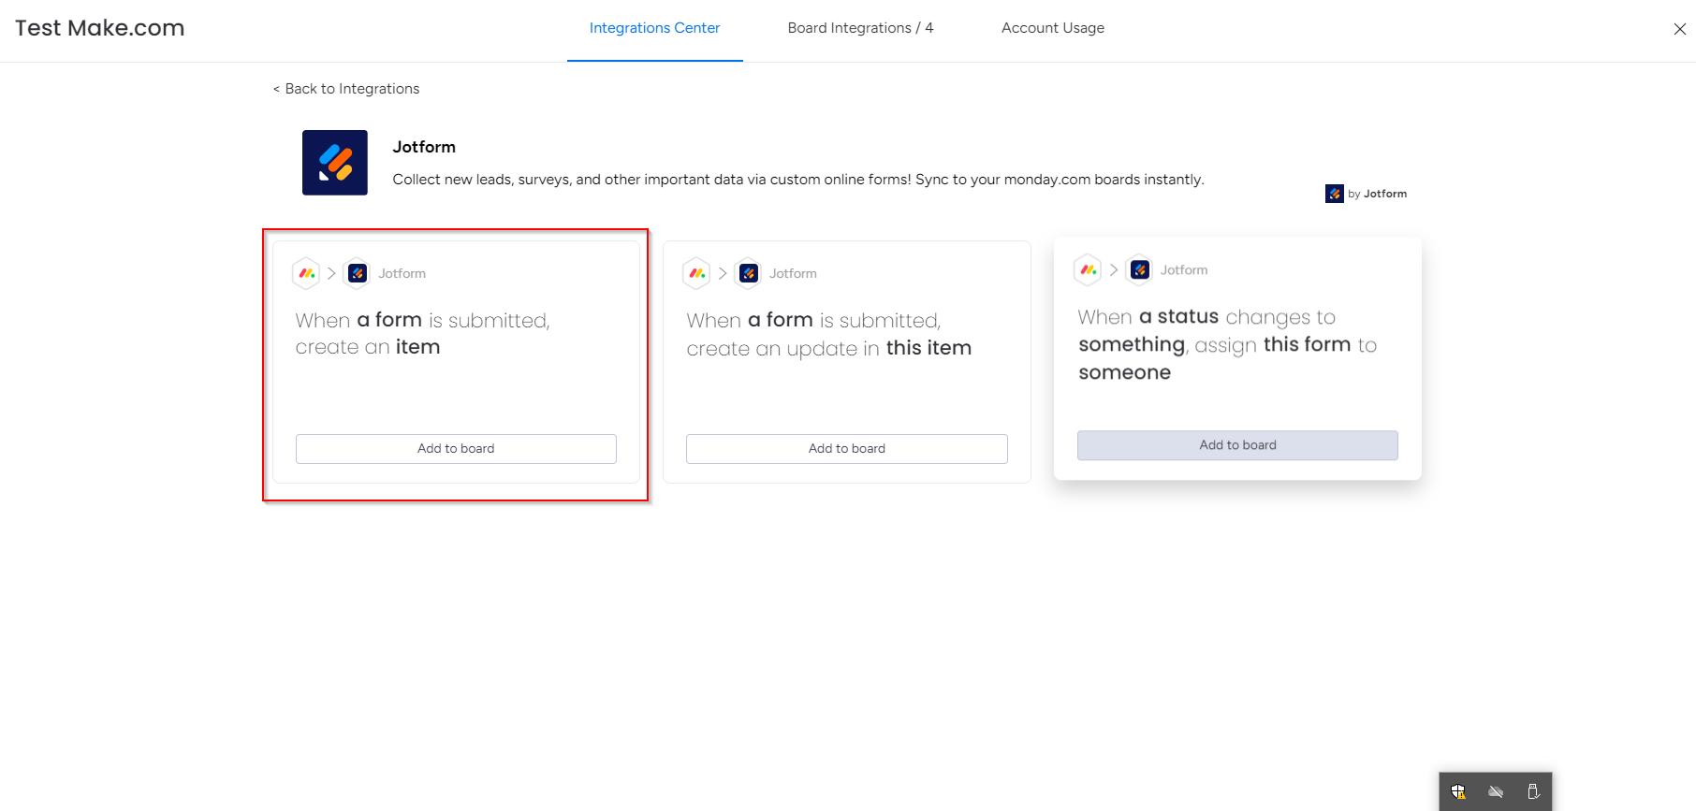Click the 'Test Make.com' board title
Screen dimensions: 1696x811
(x=100, y=28)
